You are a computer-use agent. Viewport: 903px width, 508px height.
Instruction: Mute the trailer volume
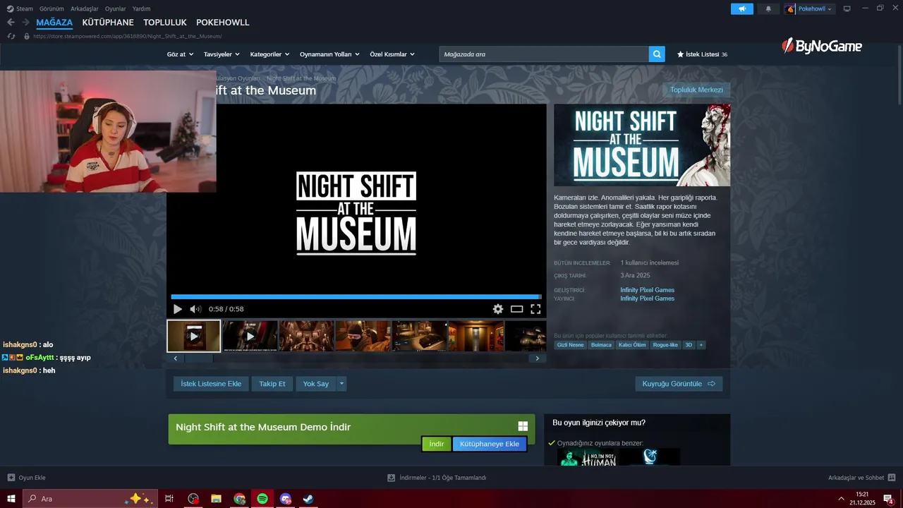tap(195, 309)
